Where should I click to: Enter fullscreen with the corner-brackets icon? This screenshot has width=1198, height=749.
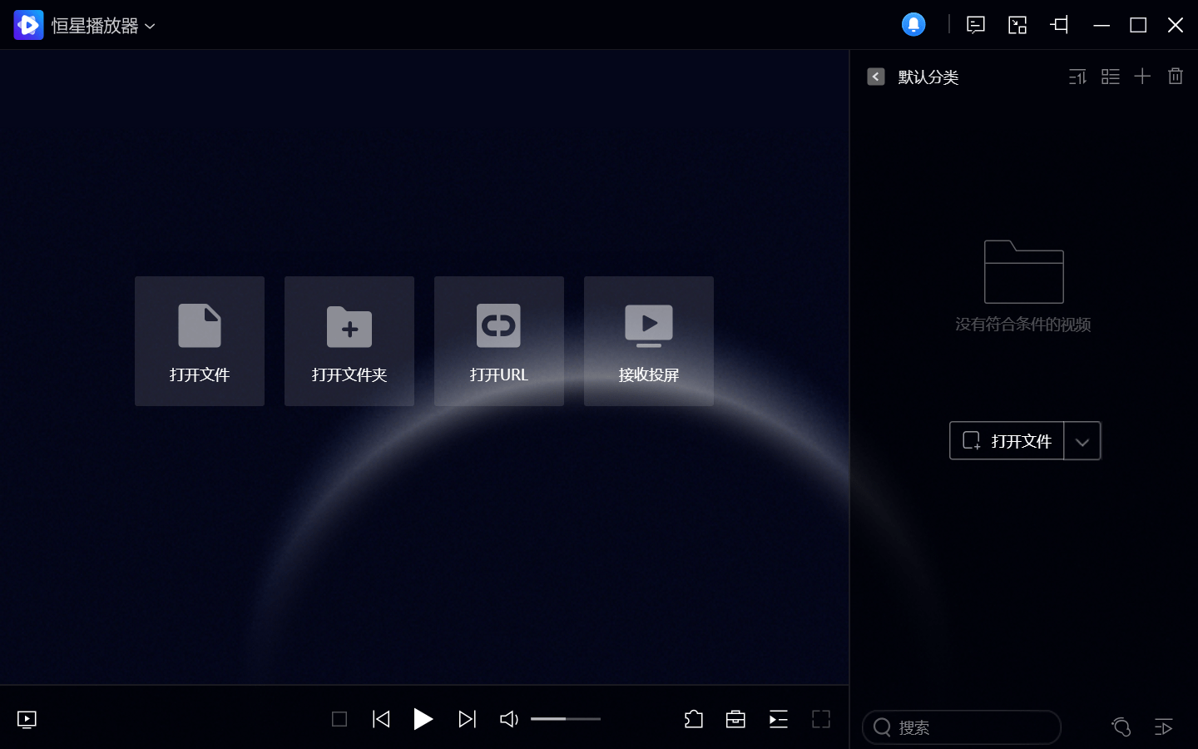821,719
